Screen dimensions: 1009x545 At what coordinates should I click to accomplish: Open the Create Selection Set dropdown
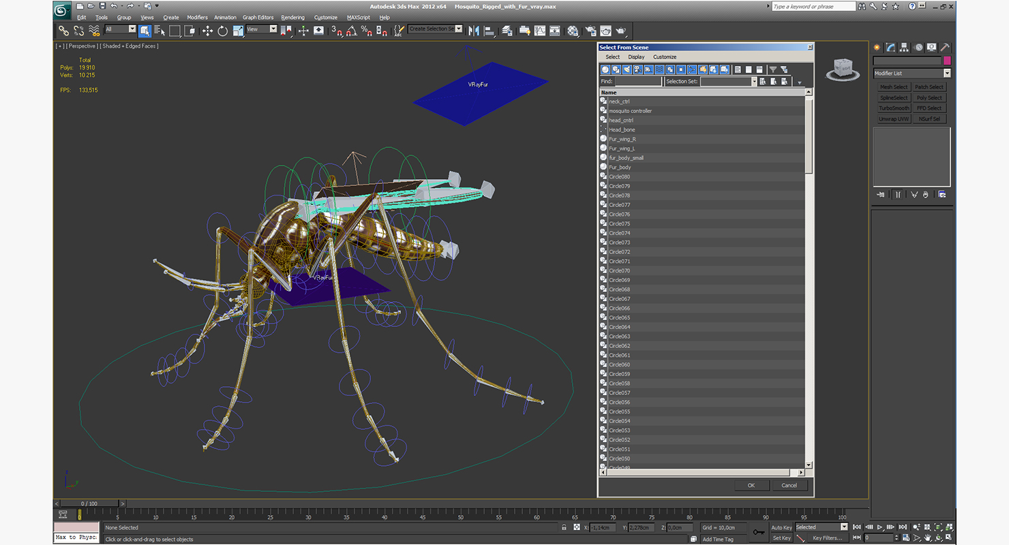click(435, 29)
